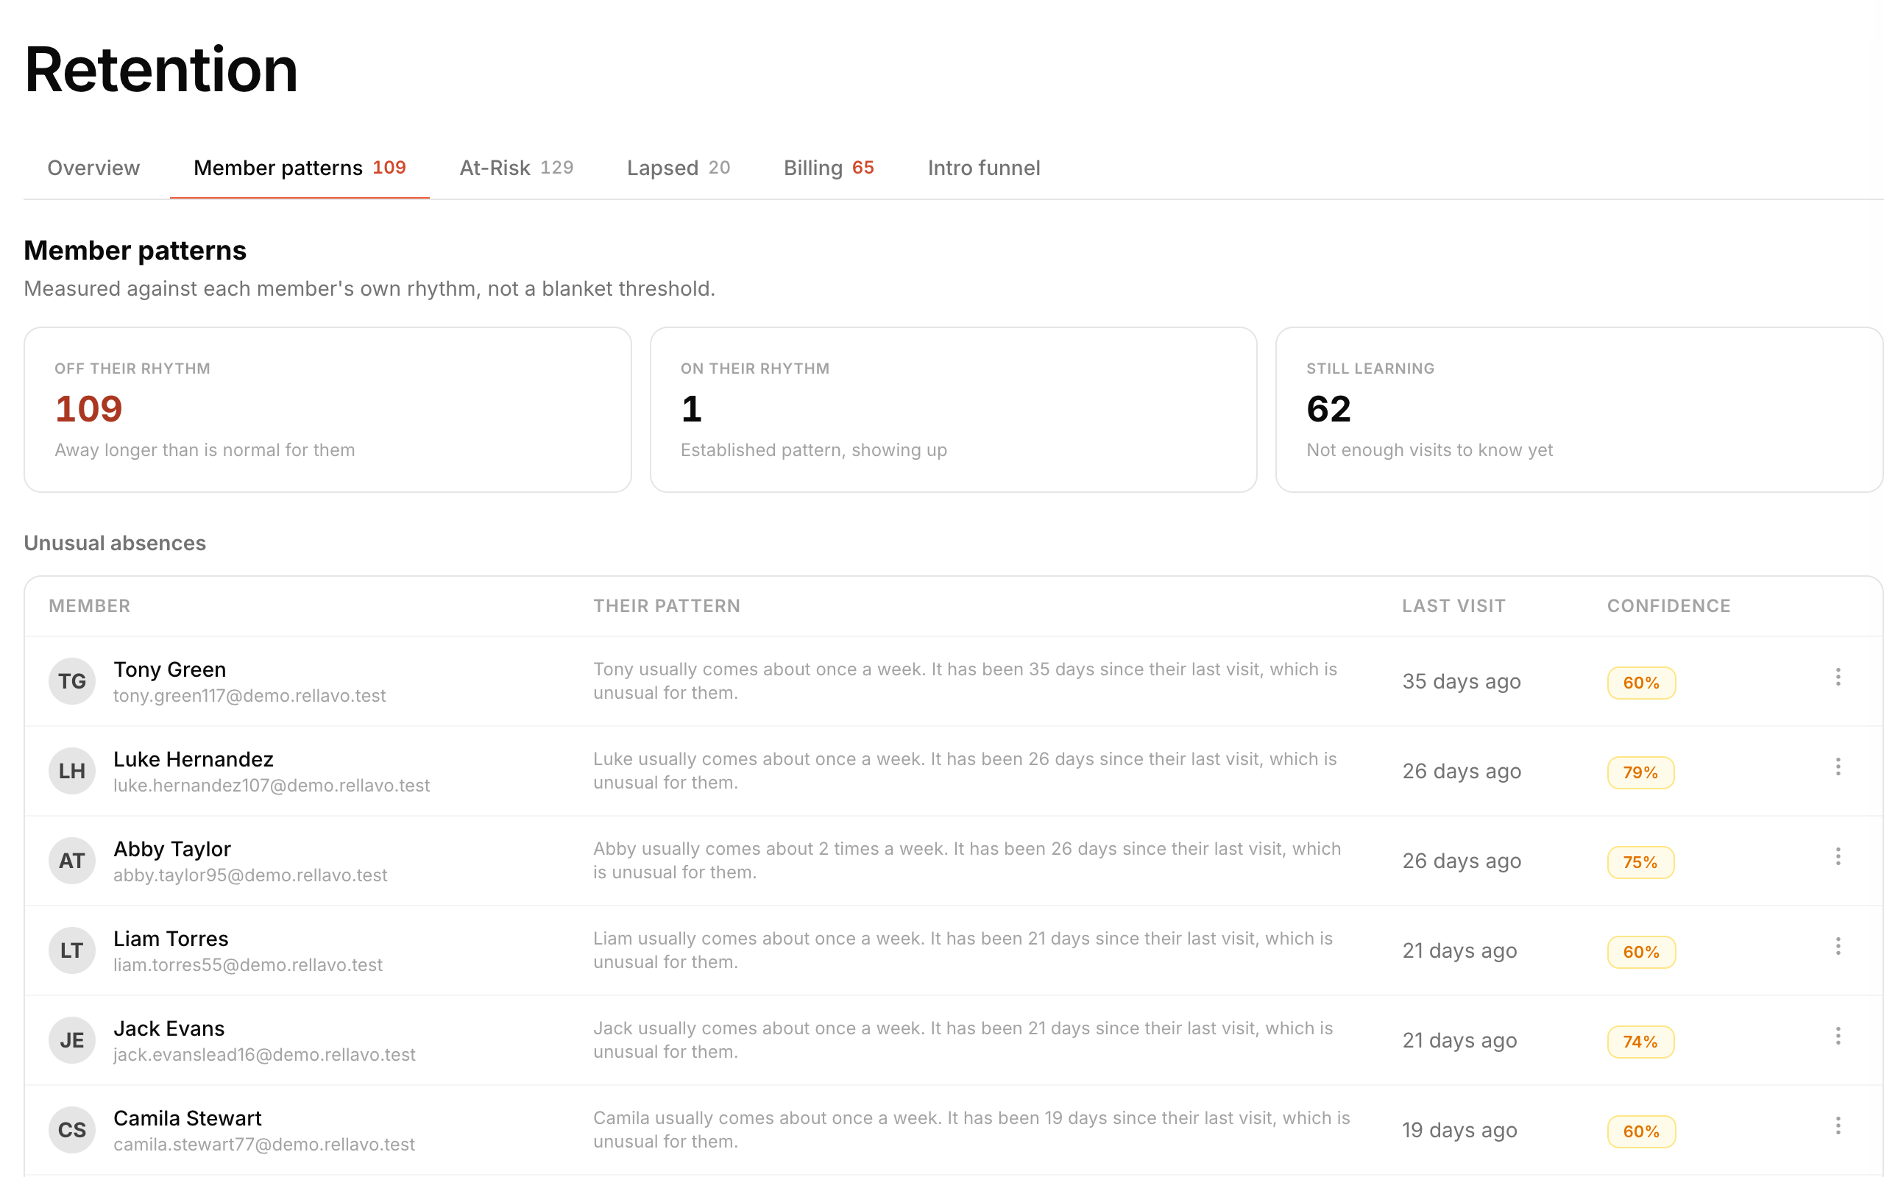
Task: Click Abby's pattern description text
Action: [967, 860]
